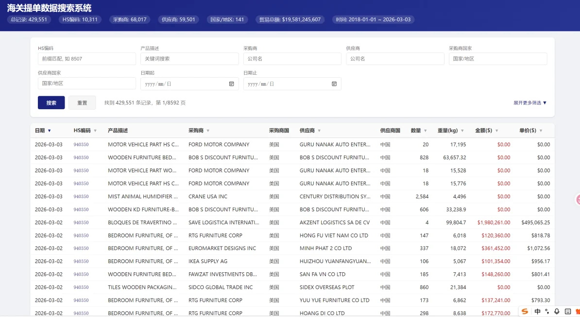Click the 总记录: 429,551 badge

(x=29, y=19)
